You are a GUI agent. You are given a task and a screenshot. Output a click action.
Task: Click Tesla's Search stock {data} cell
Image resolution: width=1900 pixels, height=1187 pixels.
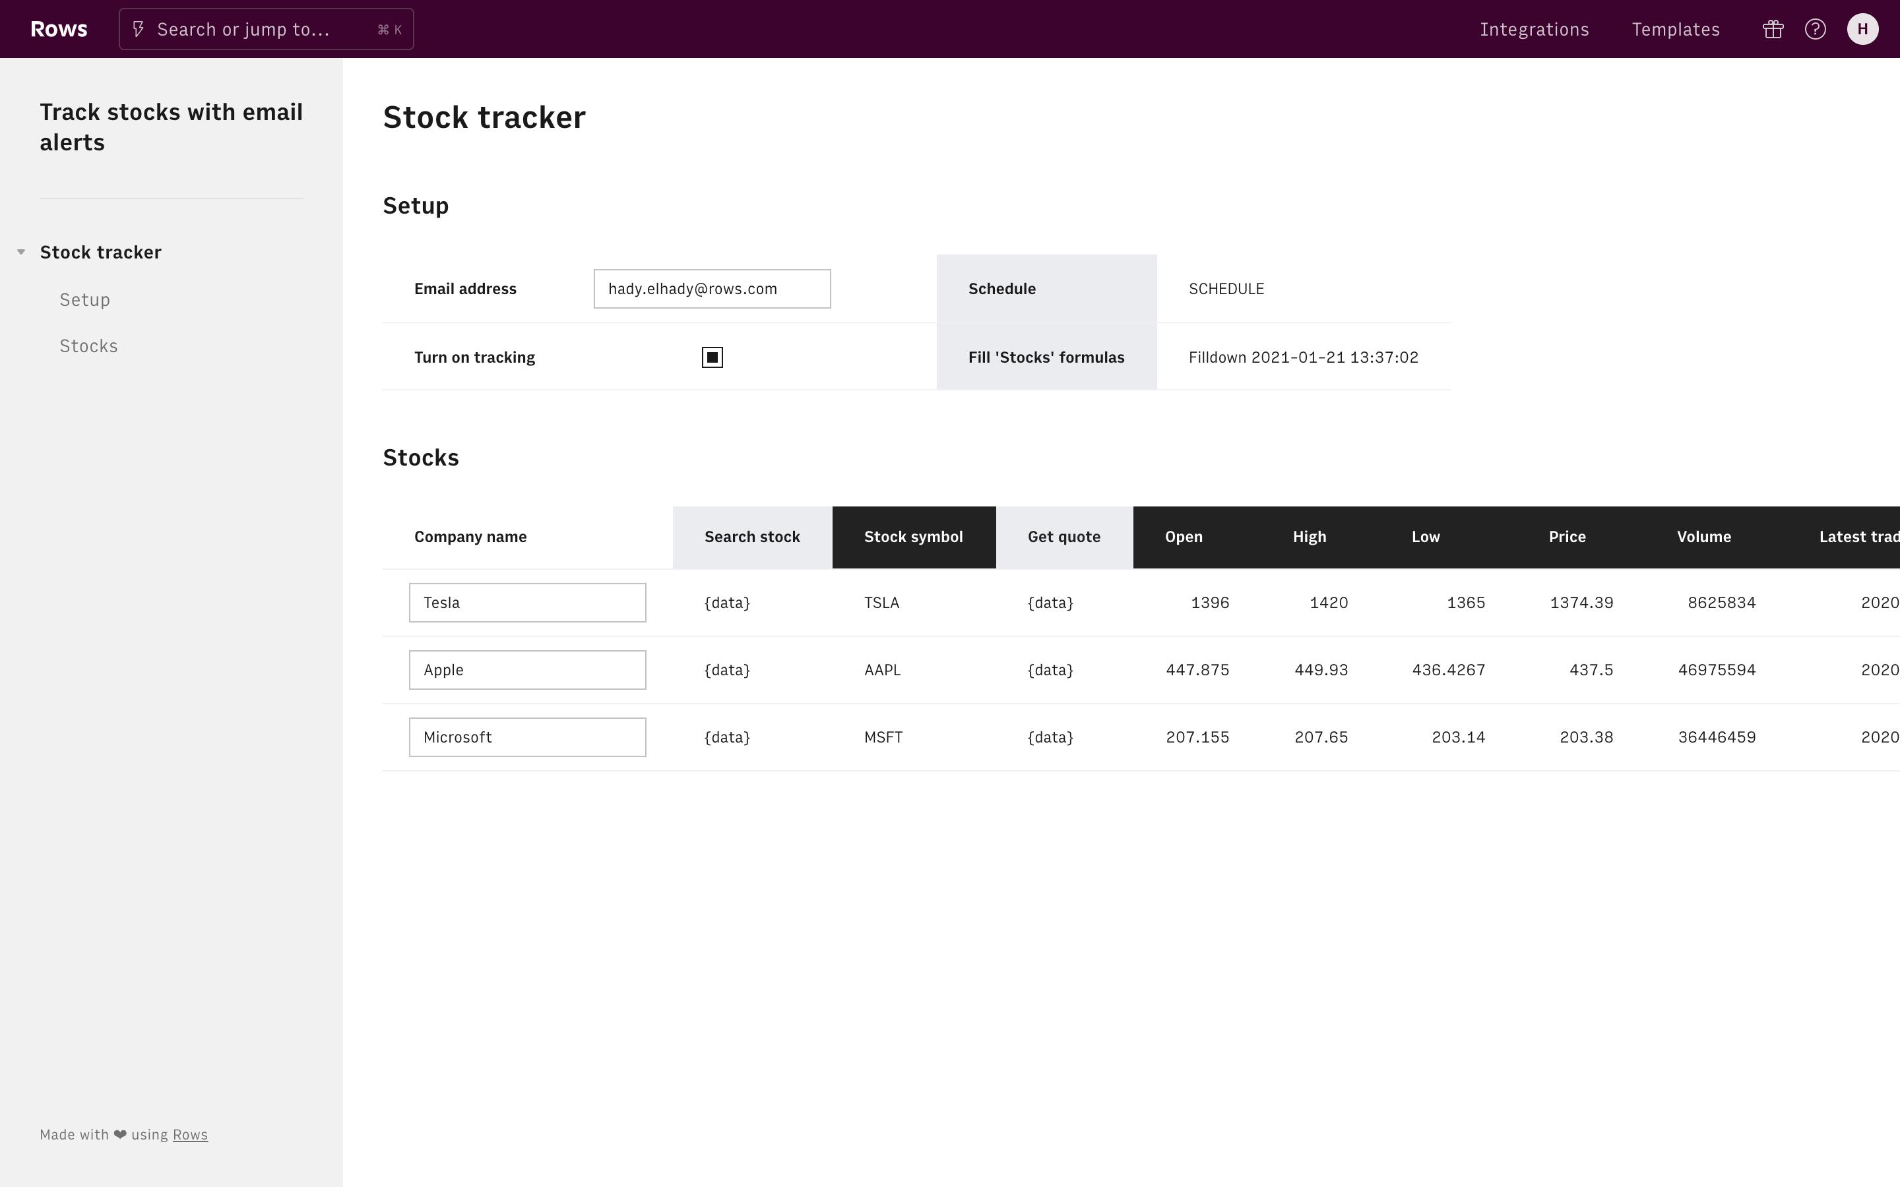tap(727, 603)
